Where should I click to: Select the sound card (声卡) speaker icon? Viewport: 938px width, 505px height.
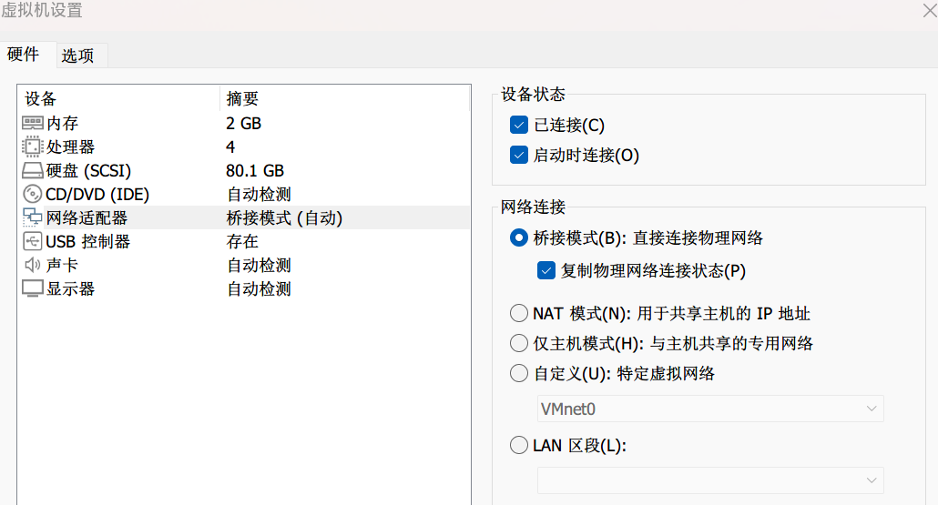32,265
